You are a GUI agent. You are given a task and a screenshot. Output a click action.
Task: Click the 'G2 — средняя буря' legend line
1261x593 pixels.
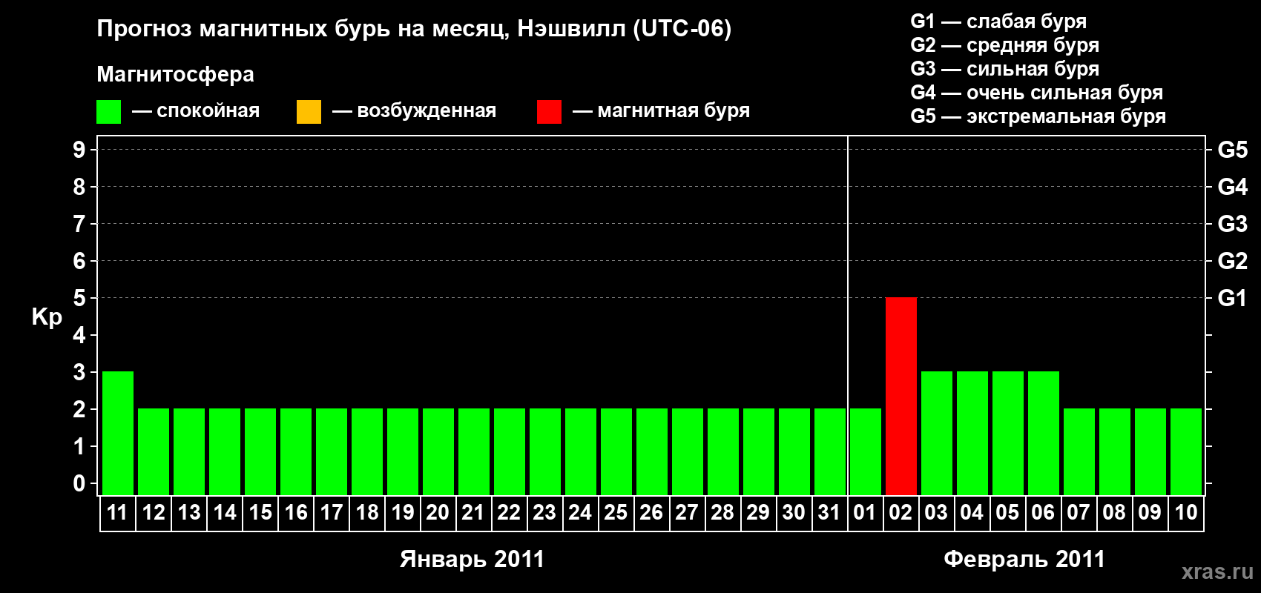tap(1005, 45)
